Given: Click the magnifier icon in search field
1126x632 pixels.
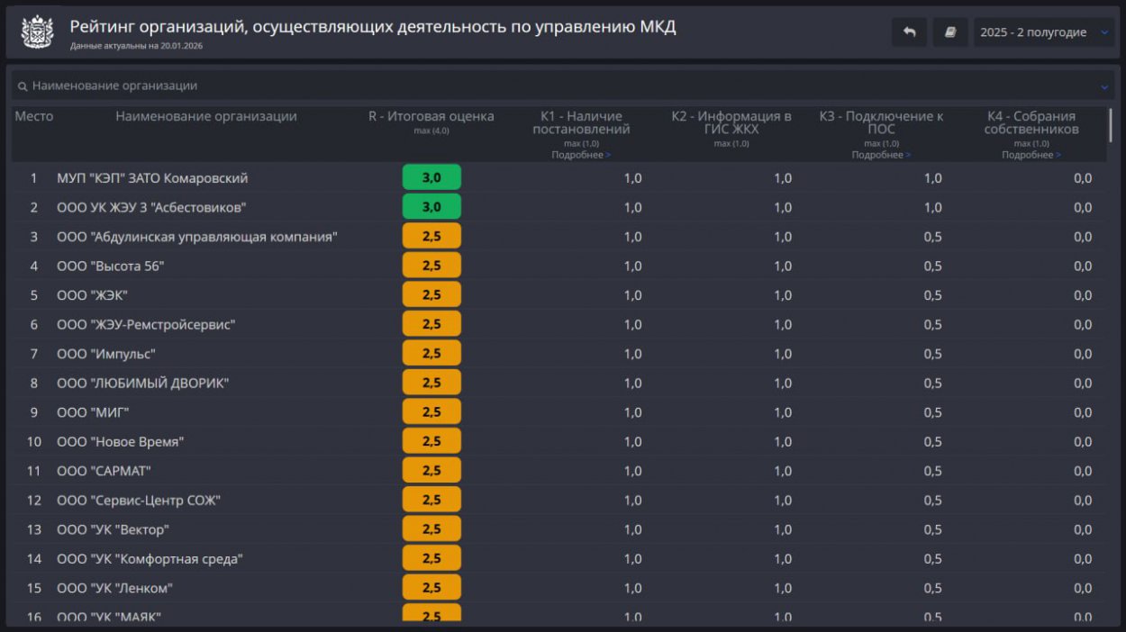Looking at the screenshot, I should point(23,86).
